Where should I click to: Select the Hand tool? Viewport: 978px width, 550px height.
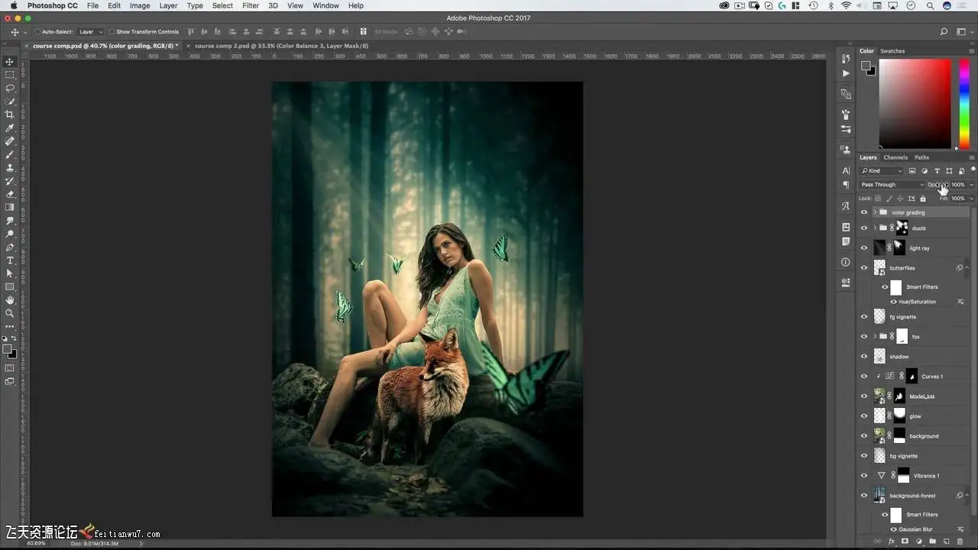(x=10, y=300)
